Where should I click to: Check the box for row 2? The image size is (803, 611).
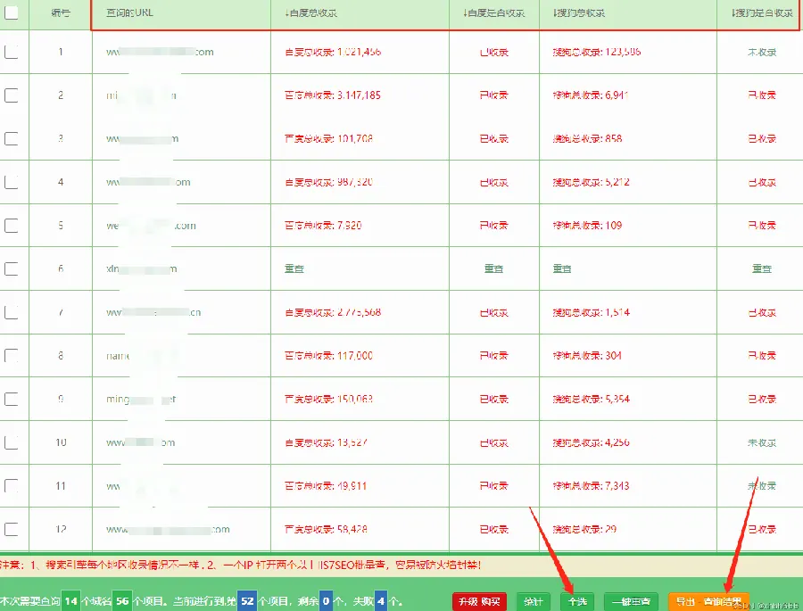12,95
